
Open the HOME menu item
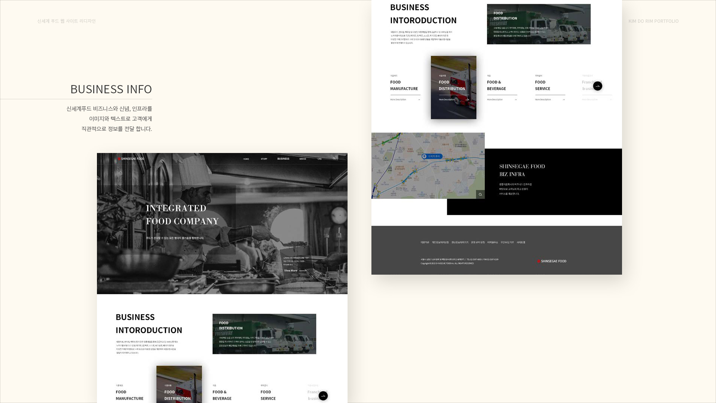246,159
